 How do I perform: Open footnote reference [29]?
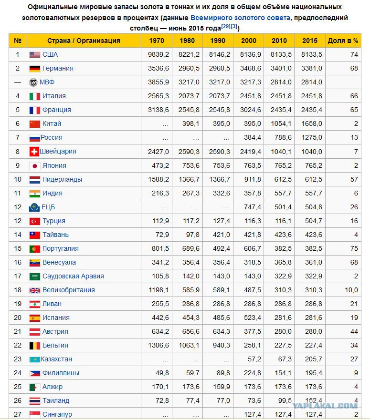226,26
